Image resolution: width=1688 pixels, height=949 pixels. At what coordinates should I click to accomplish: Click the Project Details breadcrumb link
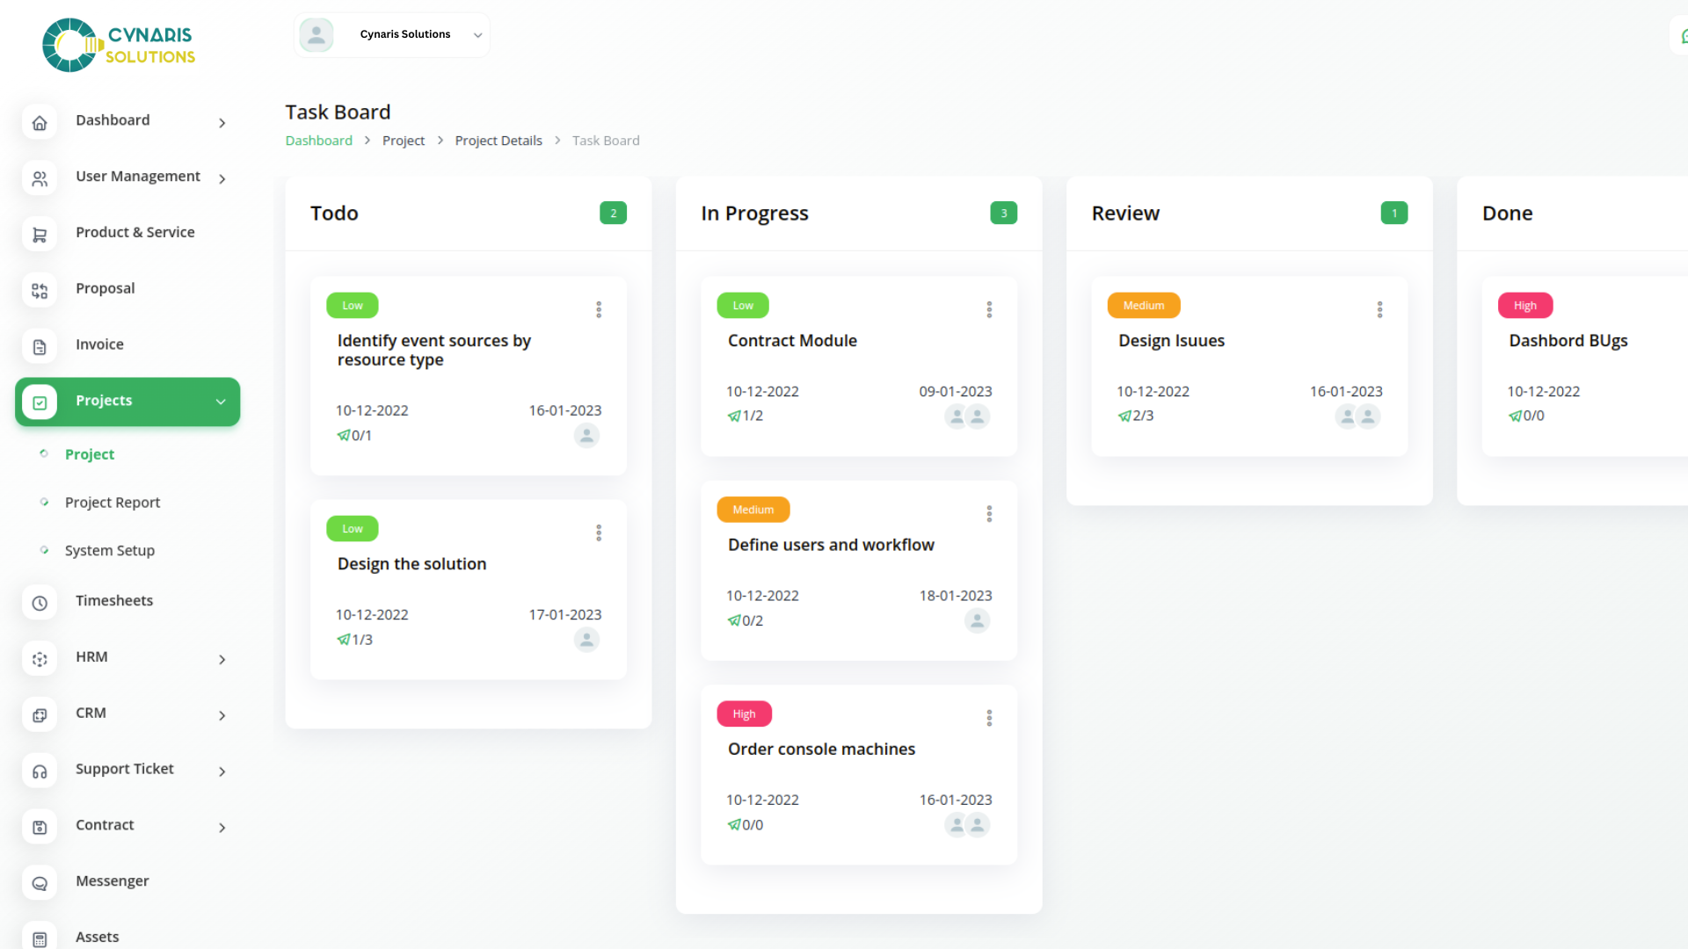pyautogui.click(x=498, y=141)
